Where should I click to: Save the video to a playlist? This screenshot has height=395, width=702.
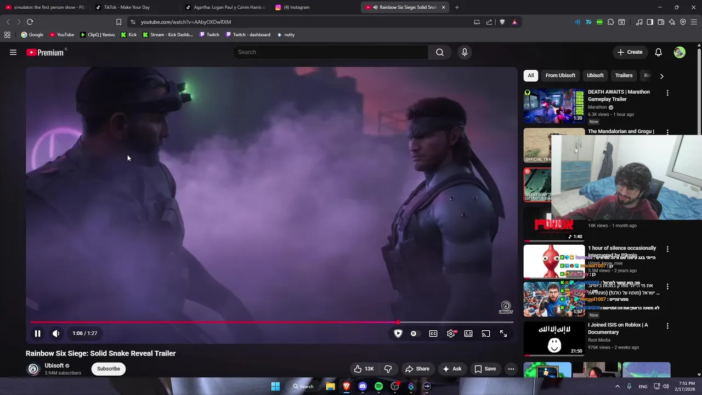485,369
